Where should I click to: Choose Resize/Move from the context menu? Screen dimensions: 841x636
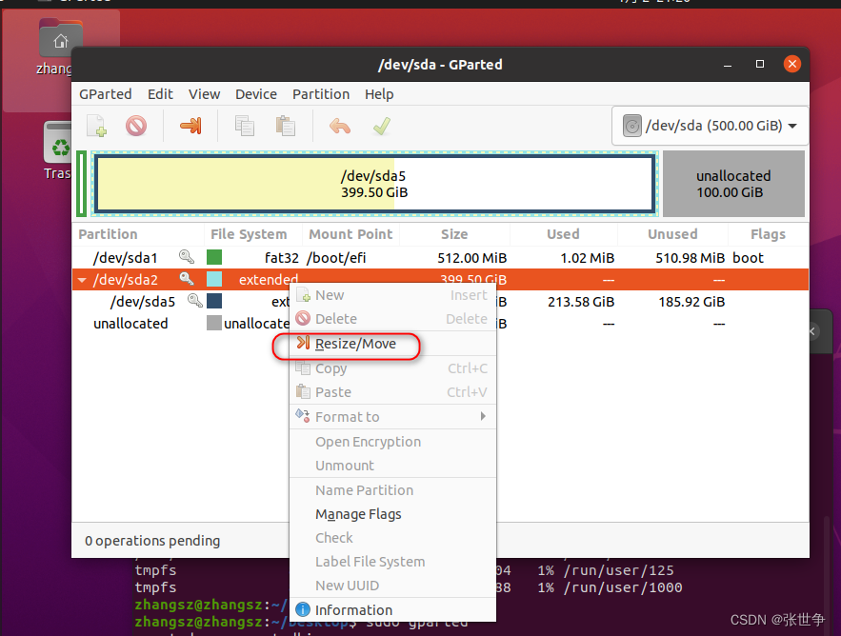[392, 344]
